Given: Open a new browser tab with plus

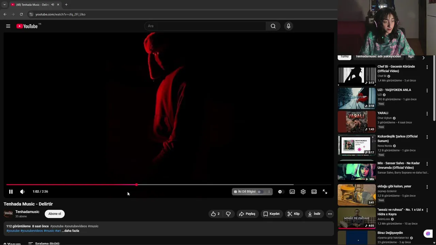Looking at the screenshot, I should pyautogui.click(x=66, y=5).
